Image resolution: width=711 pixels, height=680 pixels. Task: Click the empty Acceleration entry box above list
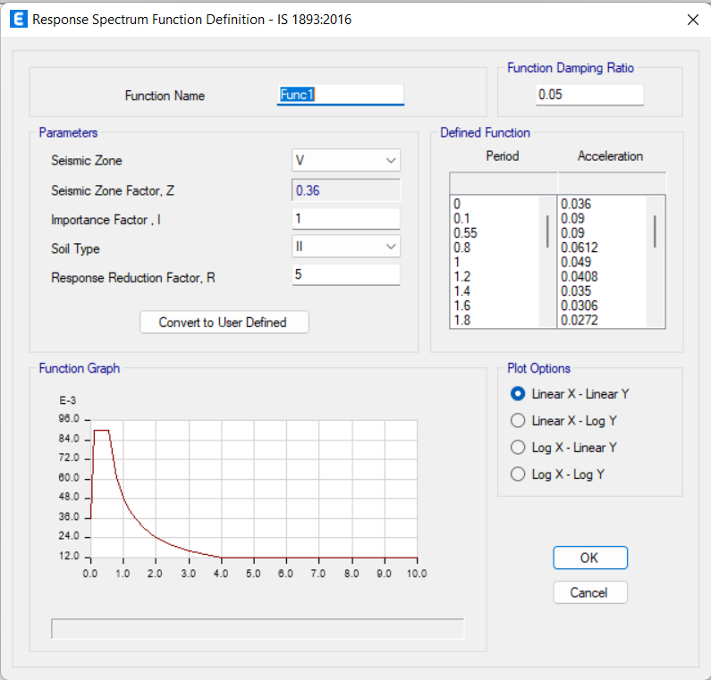[x=612, y=183]
